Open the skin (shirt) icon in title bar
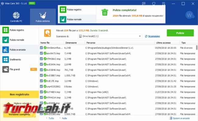 point(154,4)
